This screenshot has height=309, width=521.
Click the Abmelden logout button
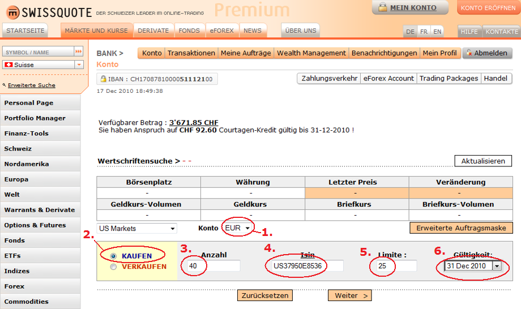(487, 53)
